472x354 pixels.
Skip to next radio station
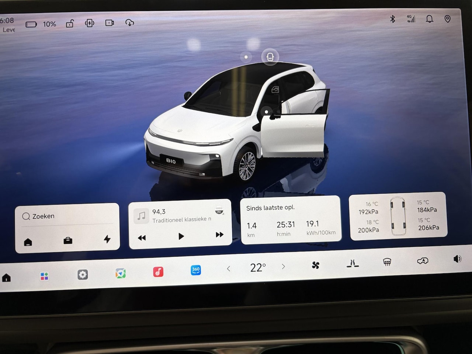(x=219, y=235)
